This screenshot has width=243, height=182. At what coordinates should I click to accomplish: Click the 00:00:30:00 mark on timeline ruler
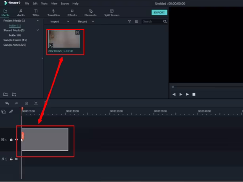(160, 111)
